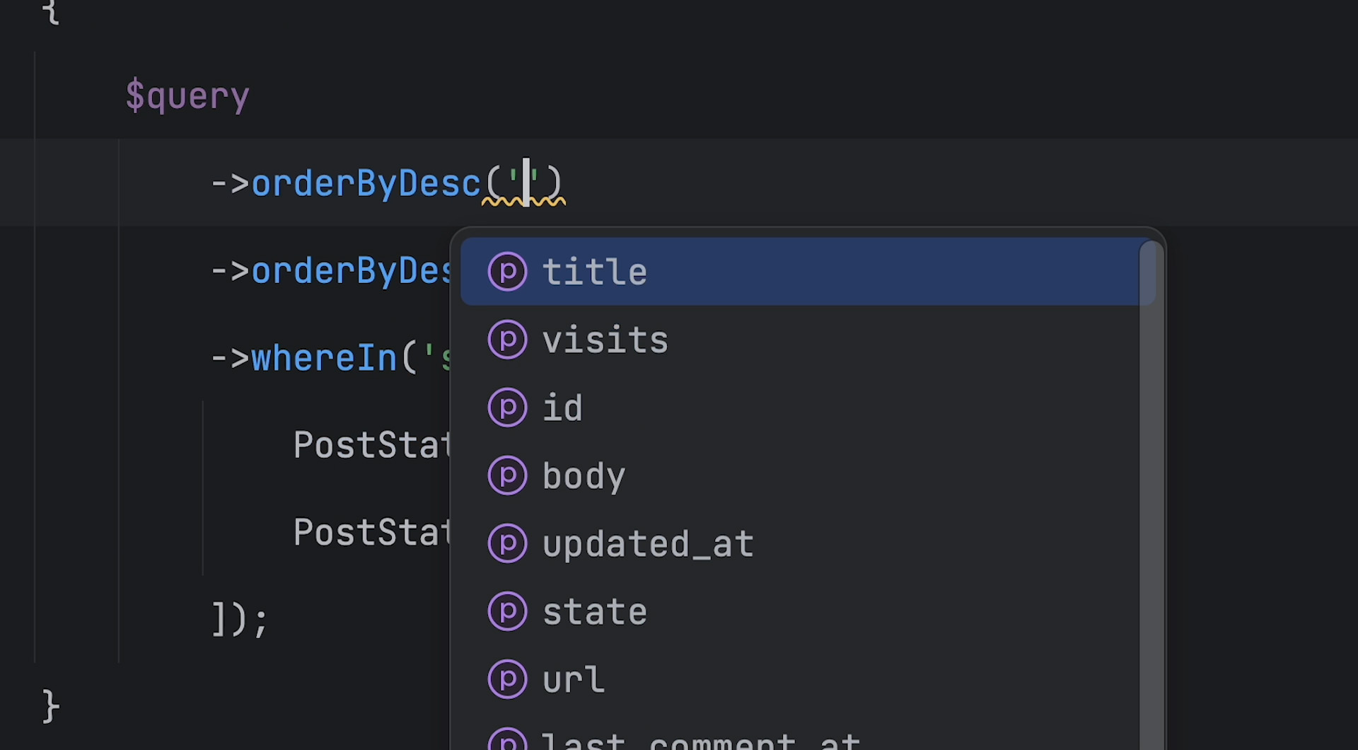Choose the visits property suggestion
Viewport: 1358px width, 750px height.
(x=808, y=340)
